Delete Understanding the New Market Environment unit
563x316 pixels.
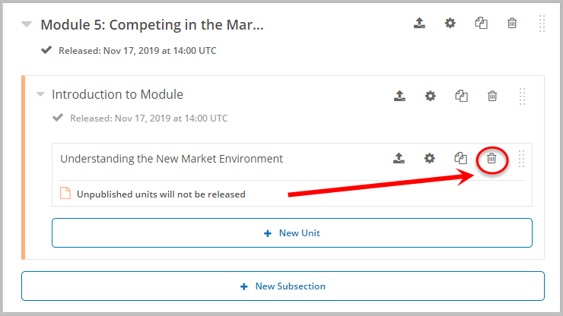click(491, 159)
